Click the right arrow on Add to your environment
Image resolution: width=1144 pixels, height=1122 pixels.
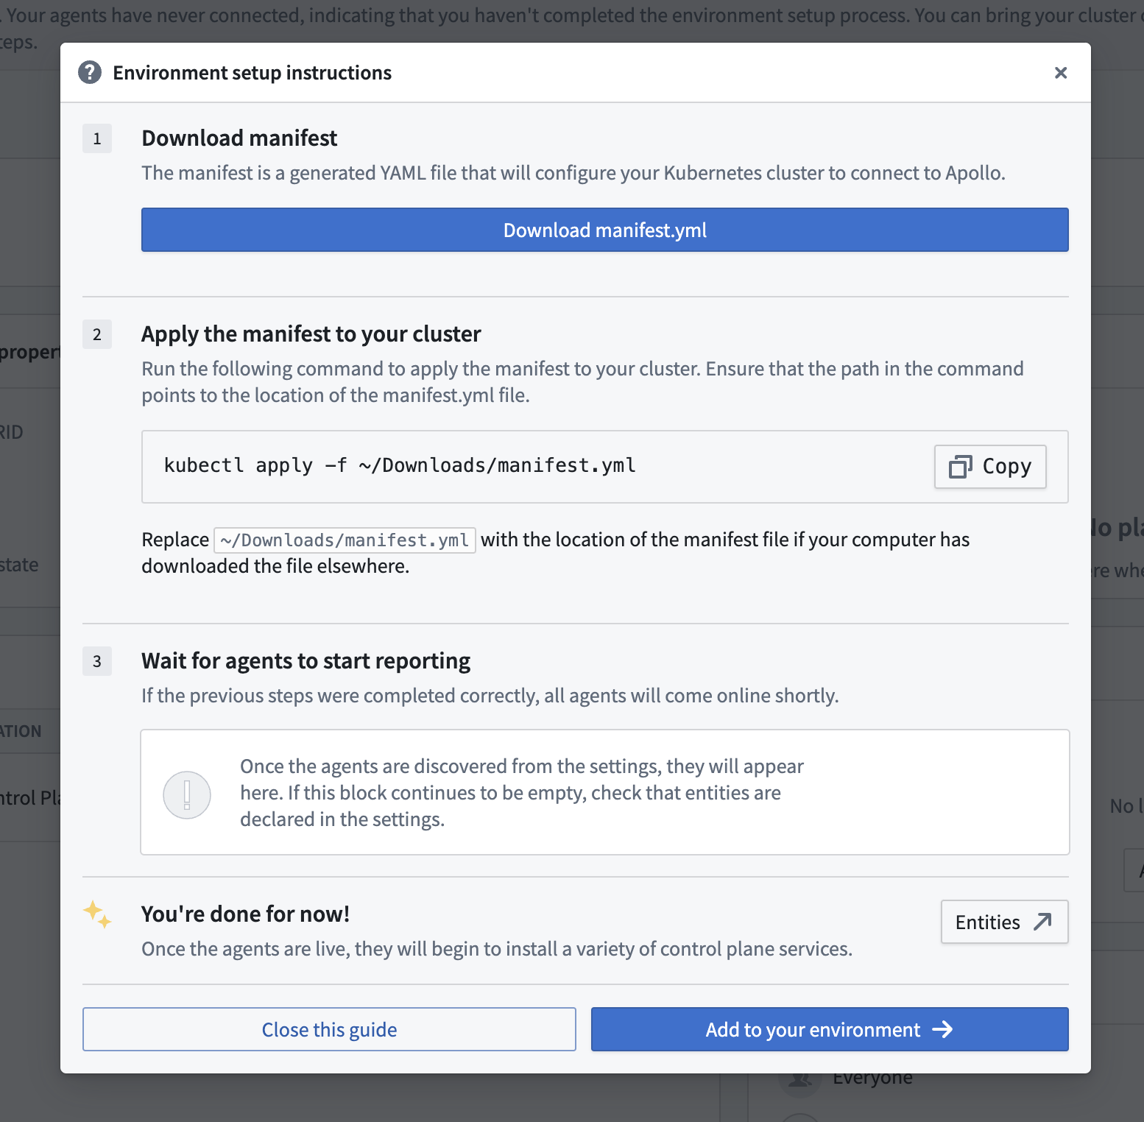point(942,1029)
